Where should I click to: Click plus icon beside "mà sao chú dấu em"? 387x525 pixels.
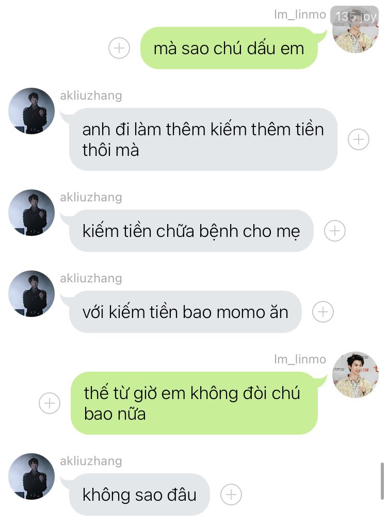(x=119, y=48)
